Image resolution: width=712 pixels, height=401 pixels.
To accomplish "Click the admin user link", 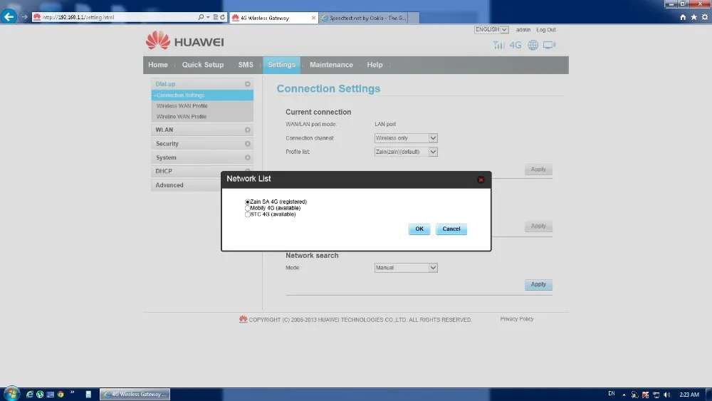I will [x=523, y=30].
